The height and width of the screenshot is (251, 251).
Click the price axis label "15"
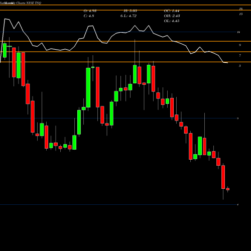tap(241, 14)
